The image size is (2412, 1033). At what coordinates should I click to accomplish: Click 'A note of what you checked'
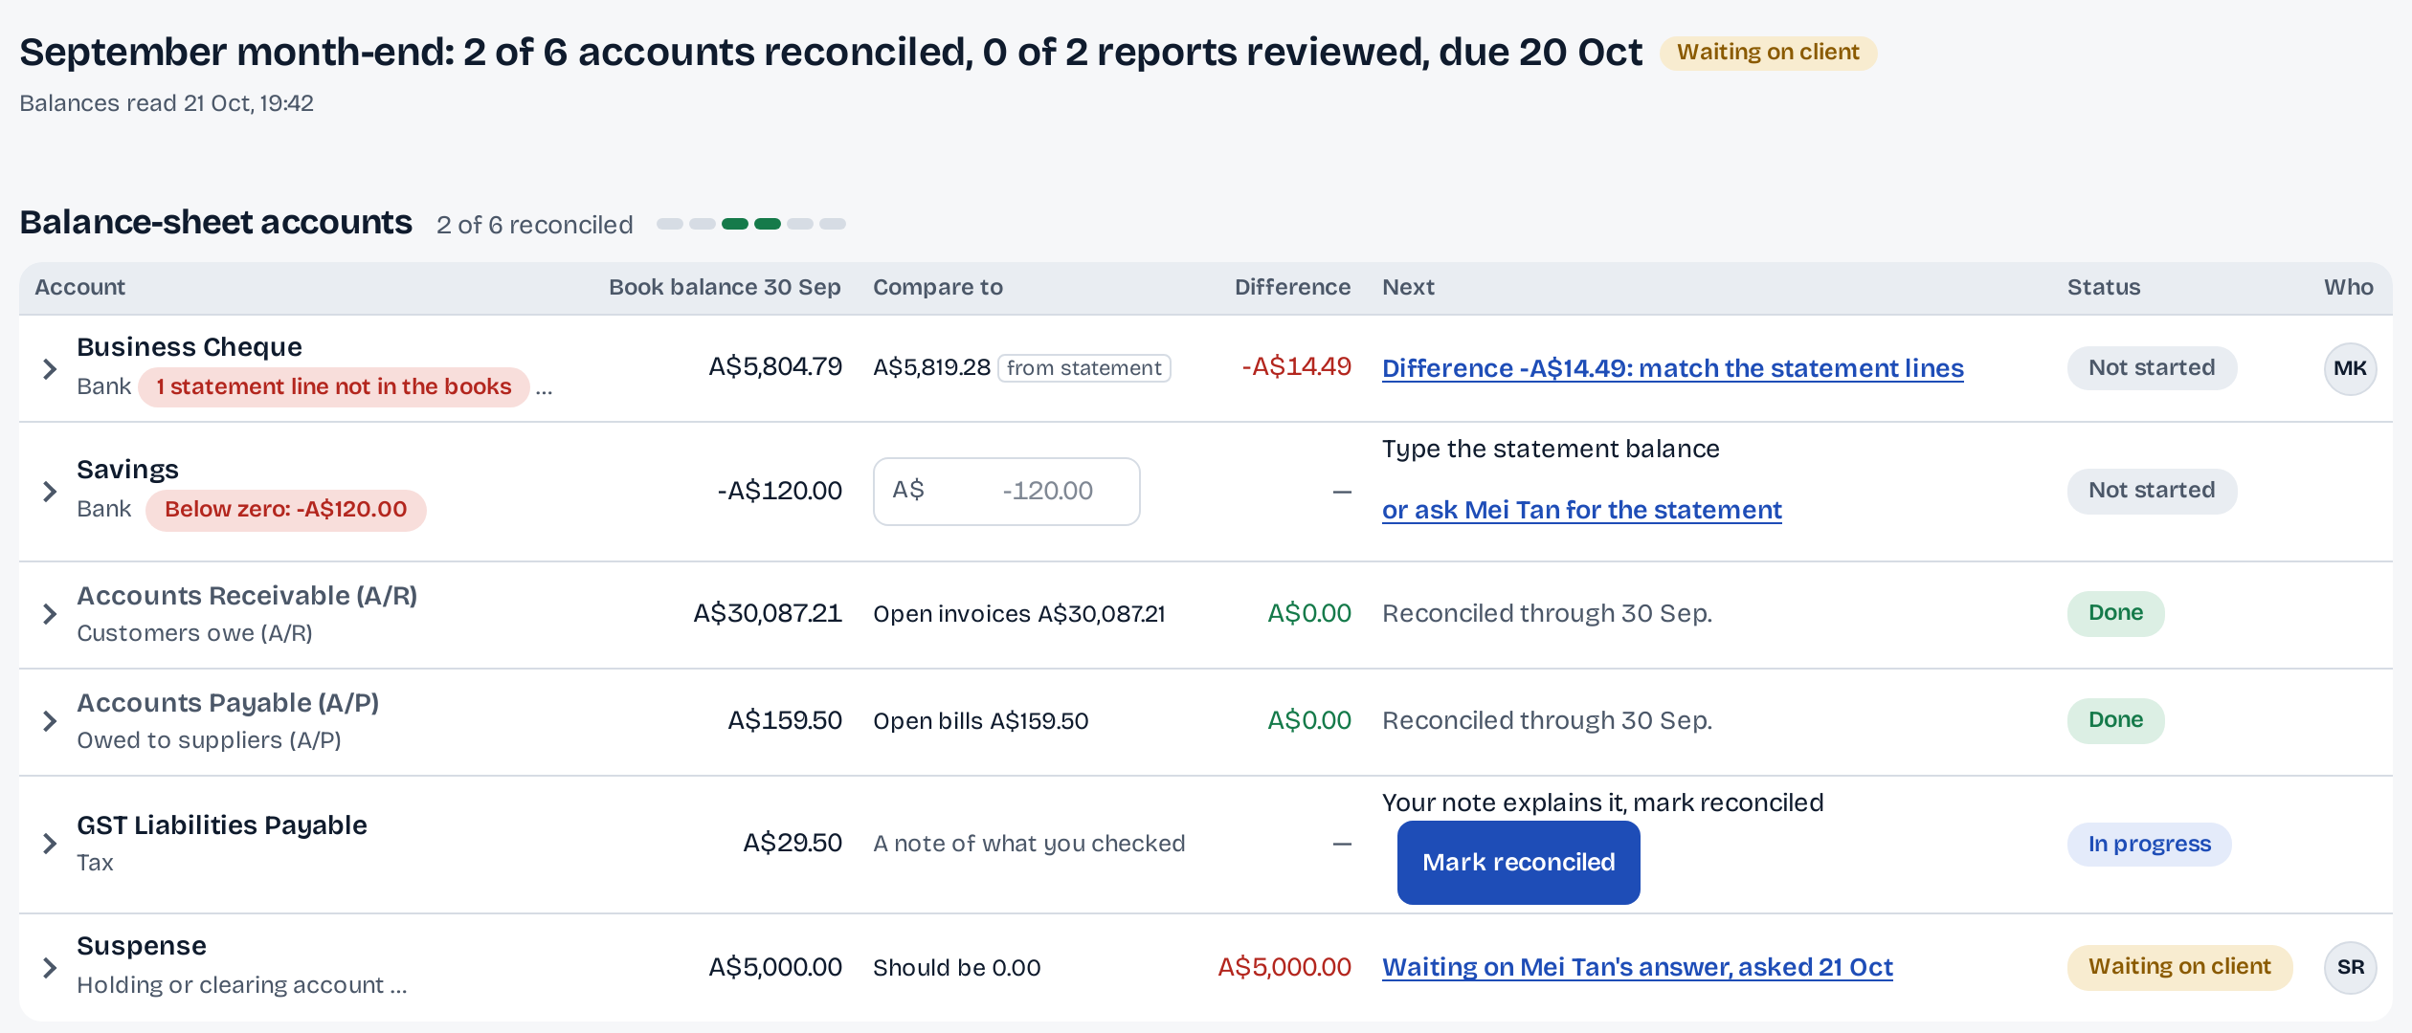tap(1029, 844)
